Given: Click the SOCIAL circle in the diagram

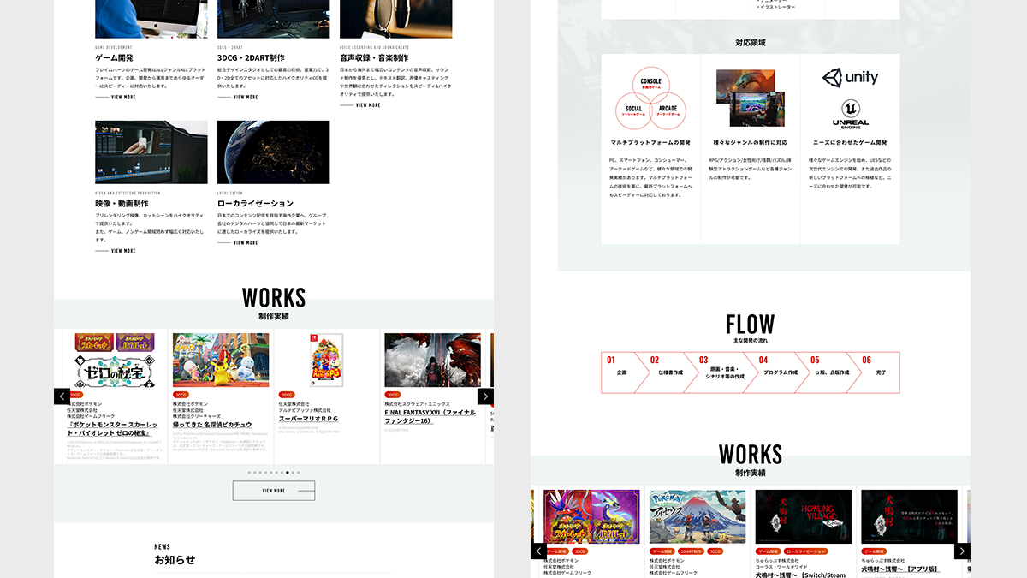Looking at the screenshot, I should coord(634,111).
